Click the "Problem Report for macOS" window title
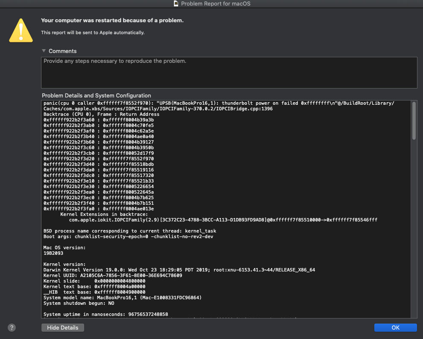 click(x=215, y=4)
